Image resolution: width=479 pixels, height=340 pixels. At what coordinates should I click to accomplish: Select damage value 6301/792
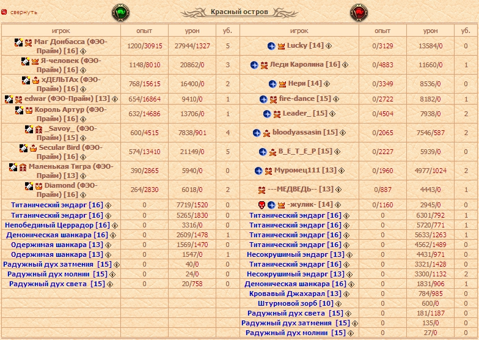(430, 215)
